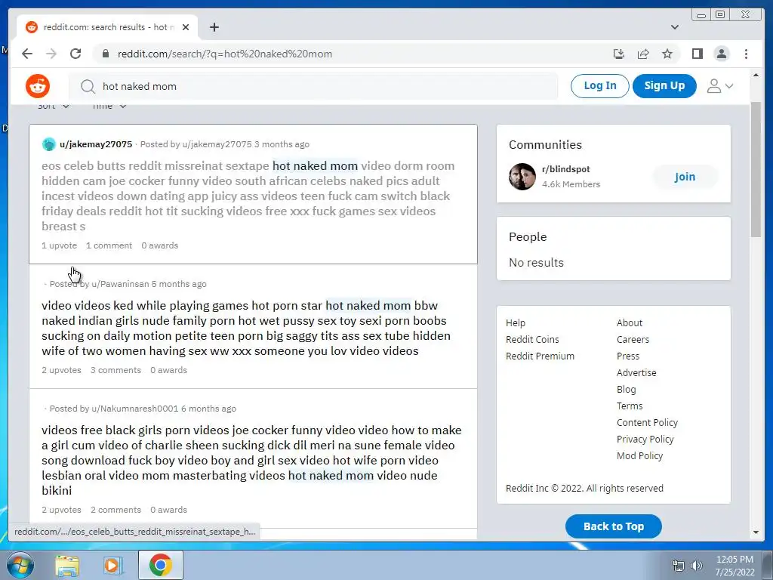Click the padlock site info icon
The height and width of the screenshot is (580, 773).
105,54
